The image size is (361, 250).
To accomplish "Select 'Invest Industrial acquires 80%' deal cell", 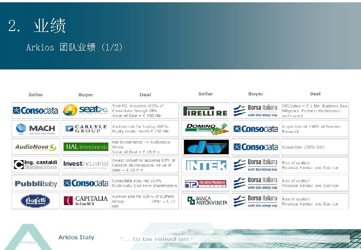I will [145, 165].
